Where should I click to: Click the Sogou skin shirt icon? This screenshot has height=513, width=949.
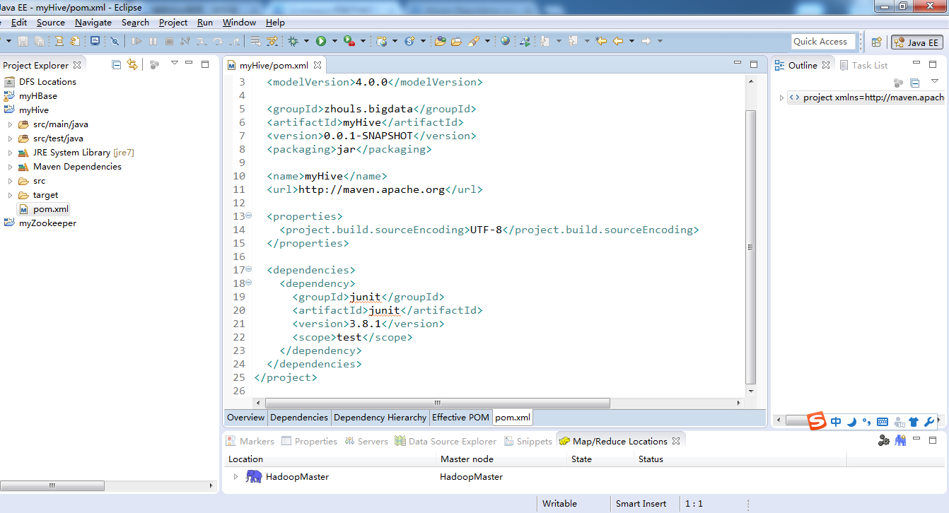click(914, 422)
